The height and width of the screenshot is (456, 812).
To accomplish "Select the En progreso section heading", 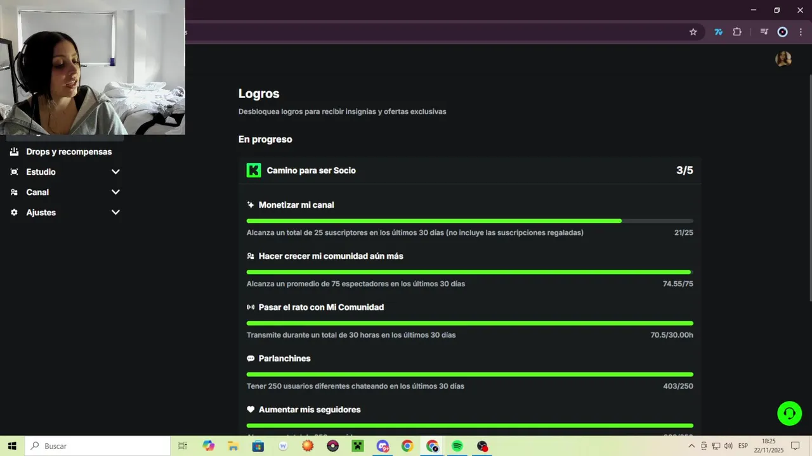I will coord(265,139).
